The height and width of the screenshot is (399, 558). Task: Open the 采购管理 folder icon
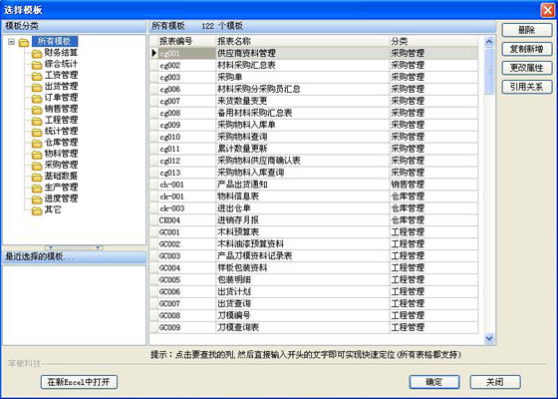37,166
